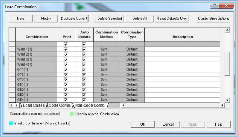This screenshot has height=137, width=238.
Task: Toggle Print checkbox for GE3{1}
Action: pyautogui.click(x=66, y=95)
